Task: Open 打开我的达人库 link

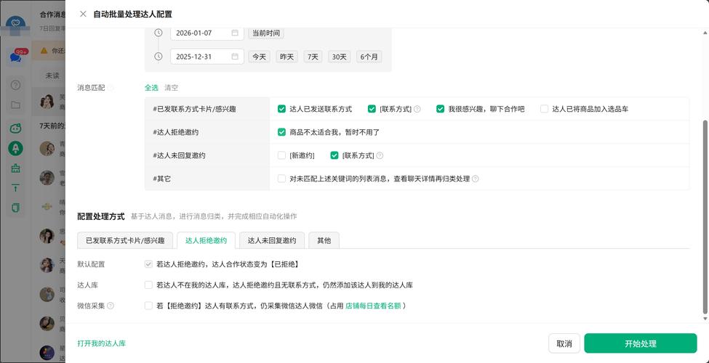Action: (101, 343)
